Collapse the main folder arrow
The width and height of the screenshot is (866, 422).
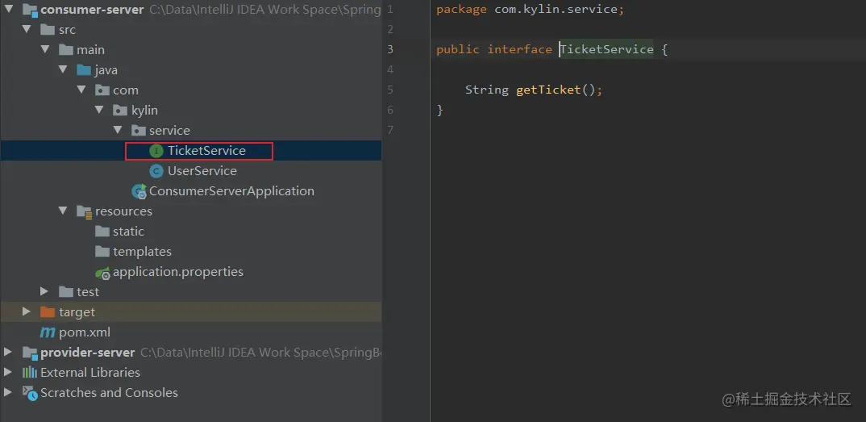click(x=44, y=50)
